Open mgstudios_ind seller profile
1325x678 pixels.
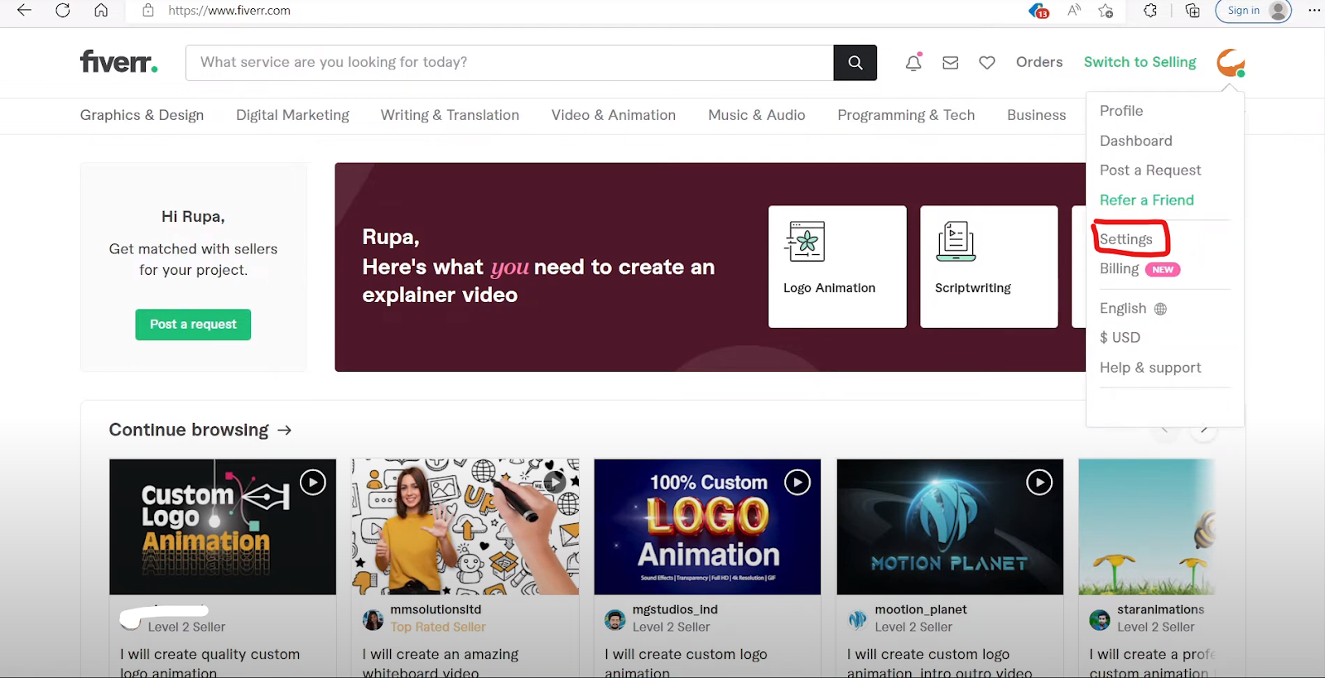pyautogui.click(x=675, y=609)
